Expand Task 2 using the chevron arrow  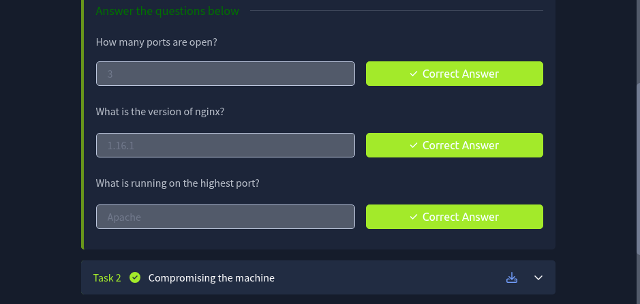[x=538, y=277]
